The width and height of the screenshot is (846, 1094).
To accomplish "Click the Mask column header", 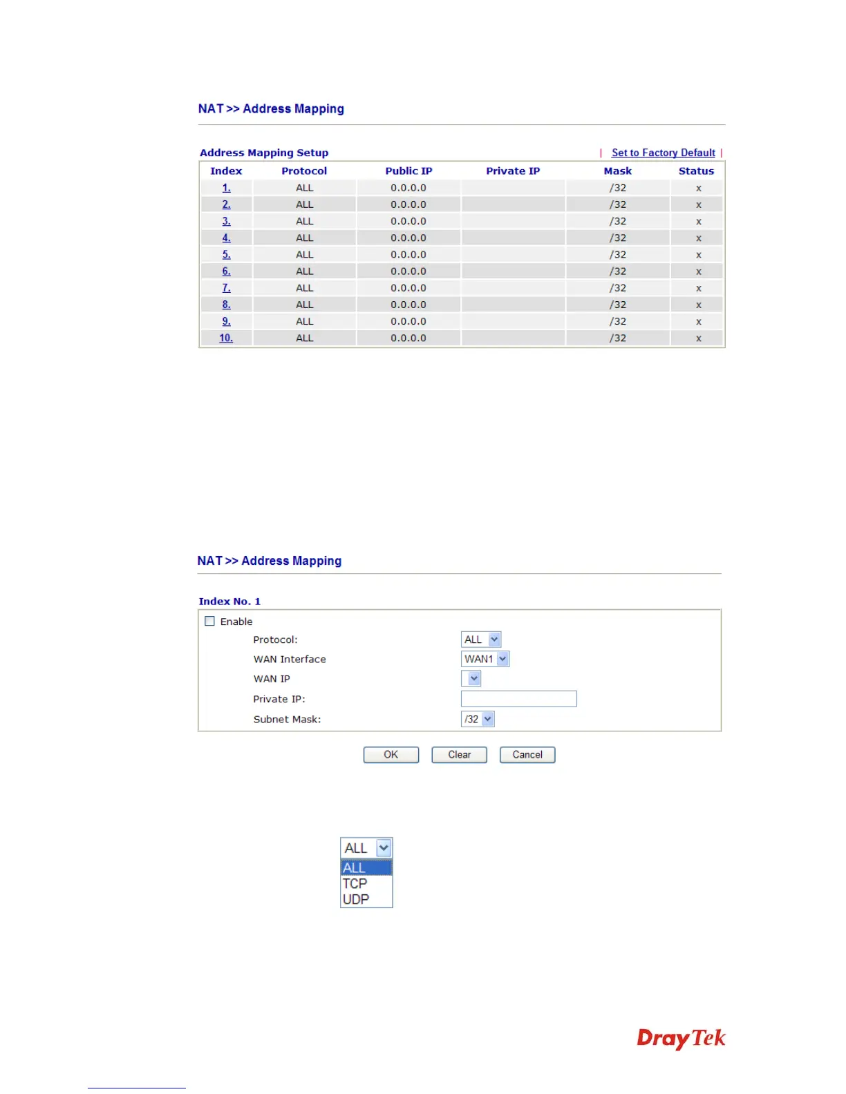I will coord(618,171).
